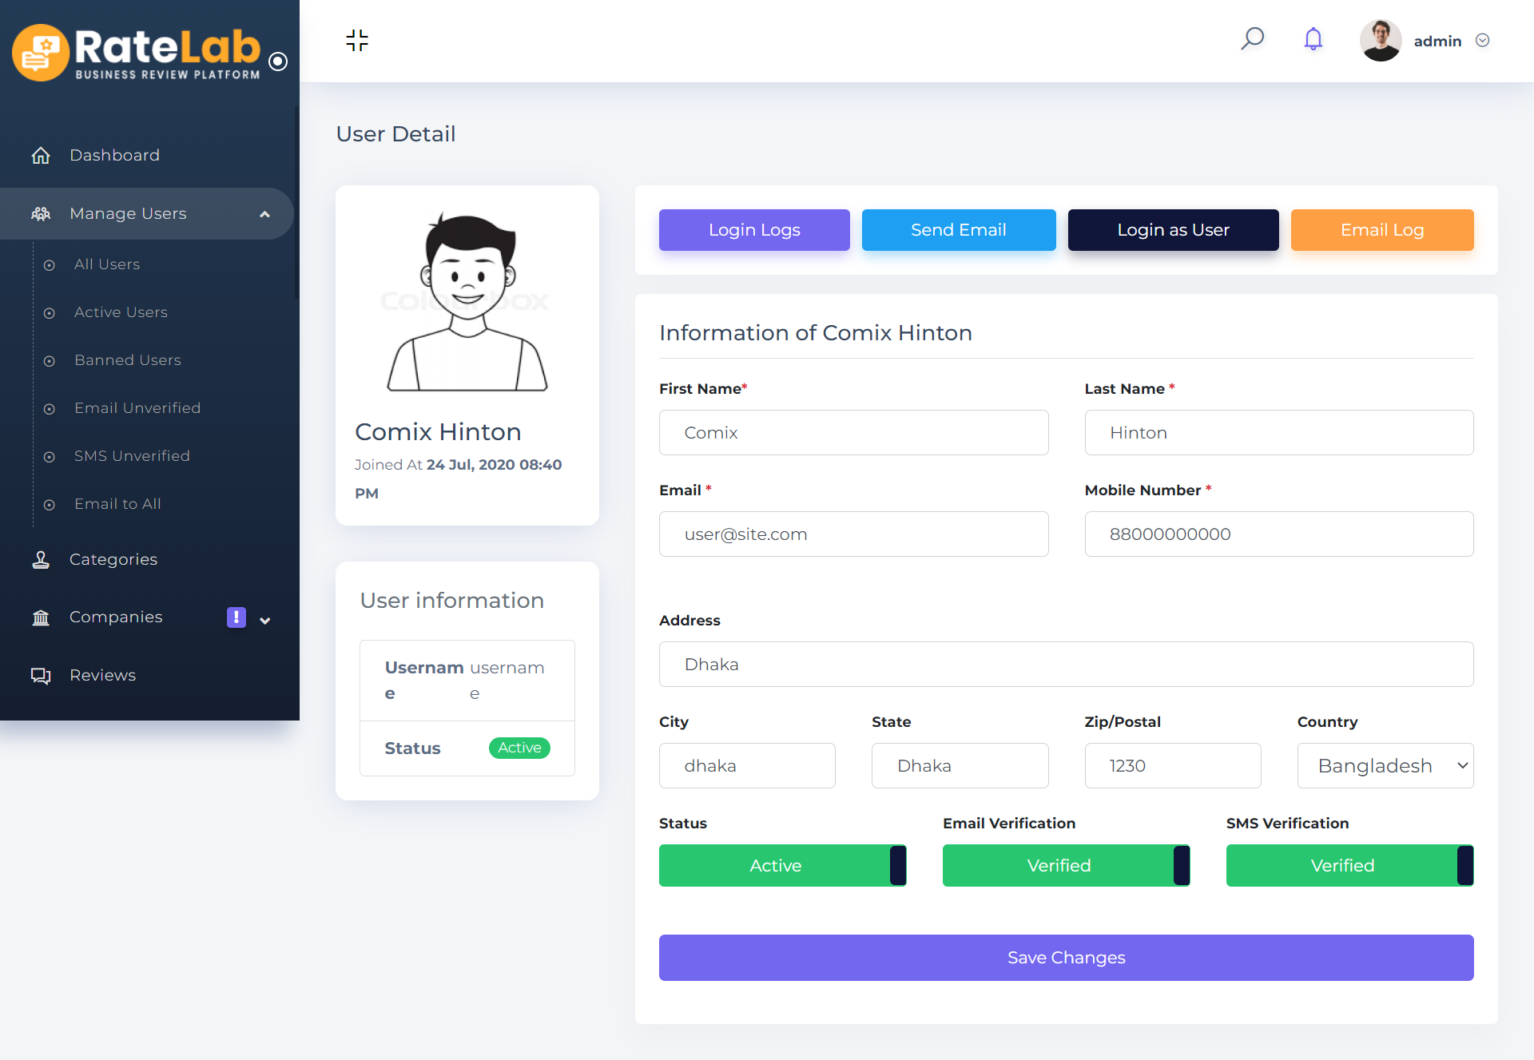Screen dimensions: 1534x1060
Task: Click the sidebar radio circle icon
Action: coord(278,62)
